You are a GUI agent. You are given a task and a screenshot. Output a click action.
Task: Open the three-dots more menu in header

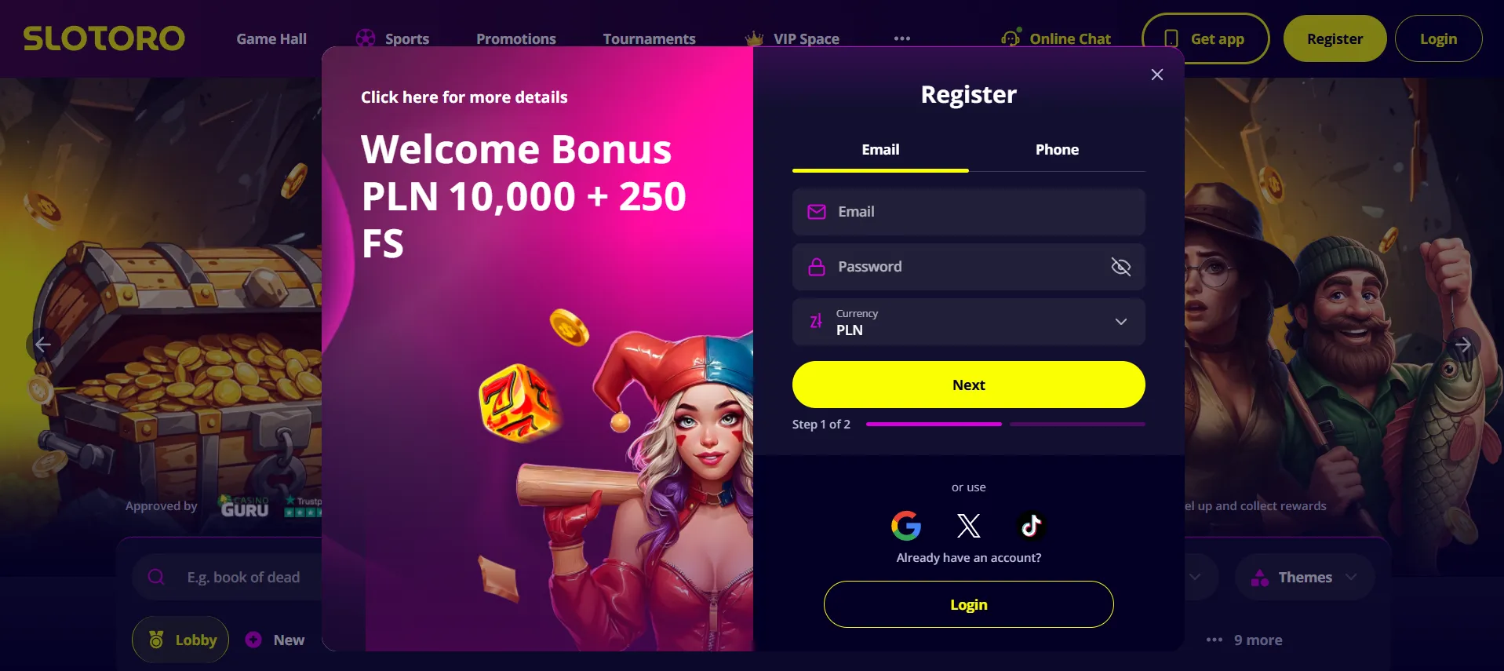click(x=902, y=38)
